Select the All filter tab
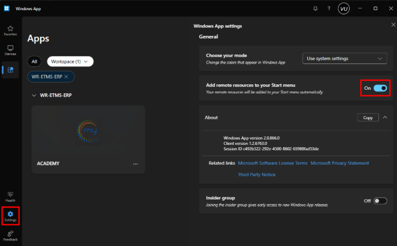 (35, 61)
